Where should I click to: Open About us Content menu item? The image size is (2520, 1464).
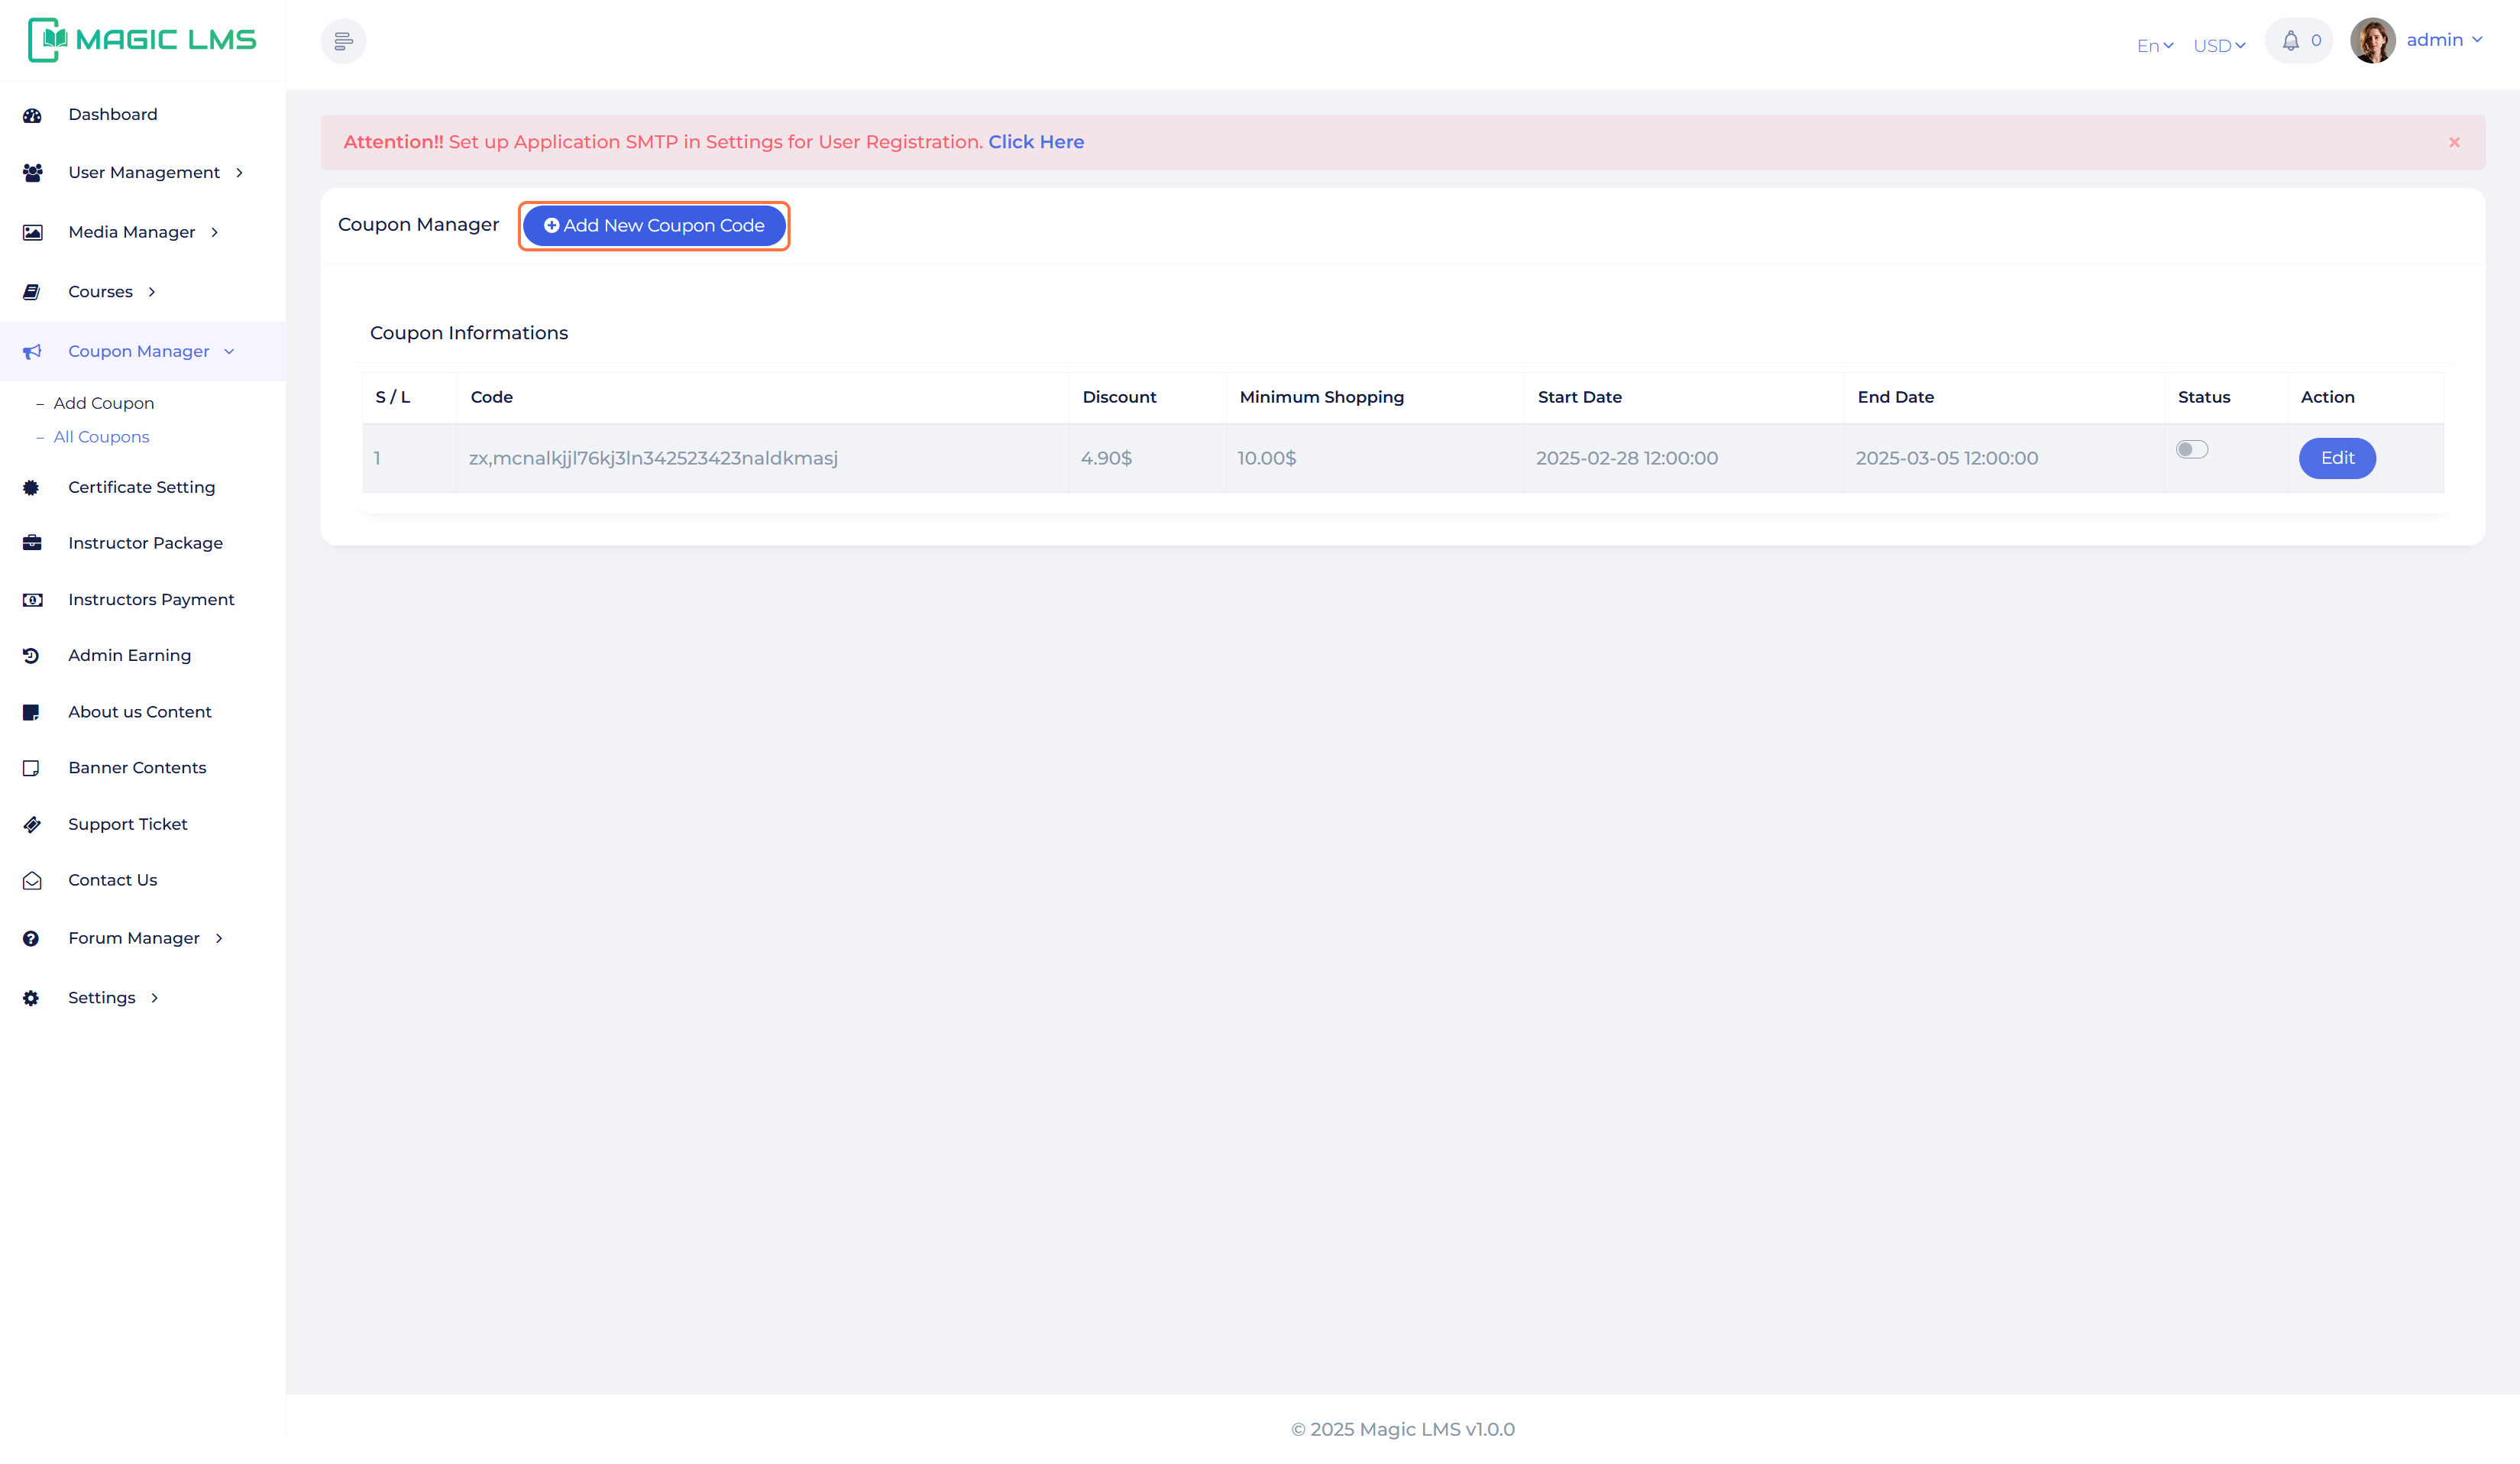140,712
